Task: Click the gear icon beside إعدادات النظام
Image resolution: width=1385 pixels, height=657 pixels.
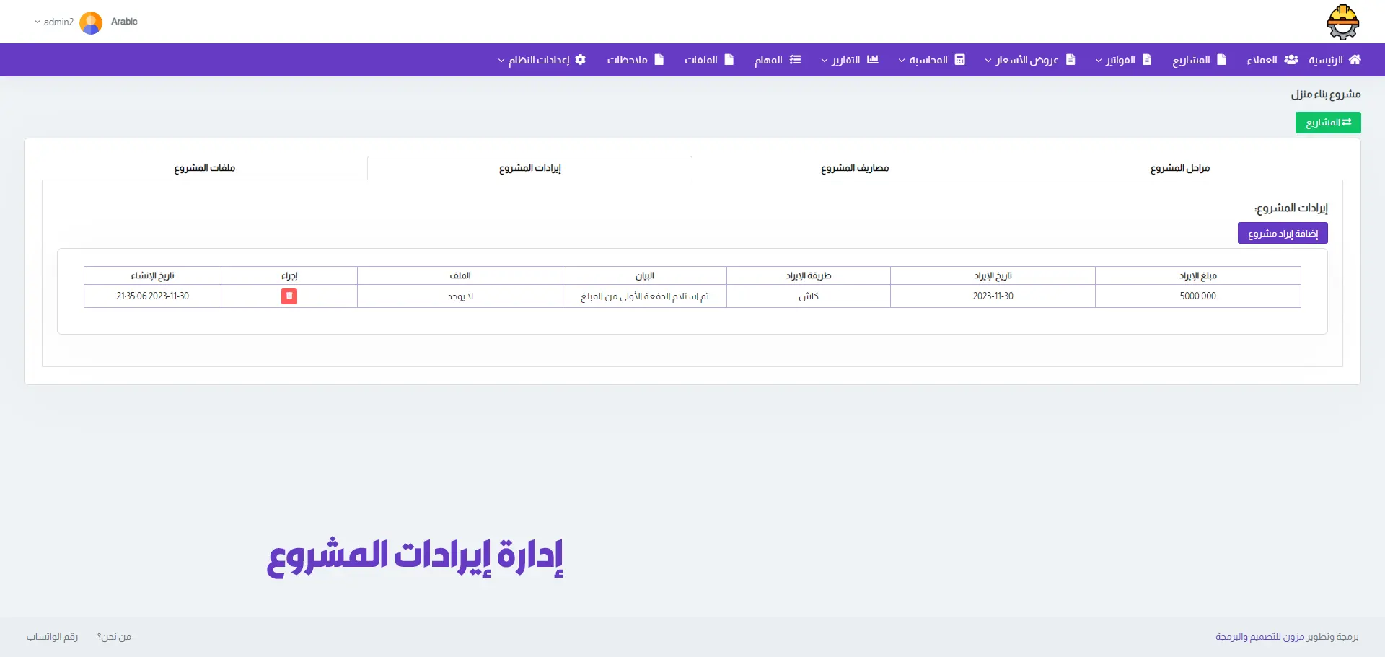Action: [580, 60]
